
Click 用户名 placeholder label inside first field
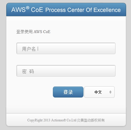point(29,49)
